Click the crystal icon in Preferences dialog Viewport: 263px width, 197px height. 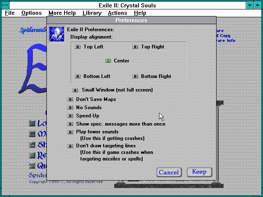pos(57,34)
